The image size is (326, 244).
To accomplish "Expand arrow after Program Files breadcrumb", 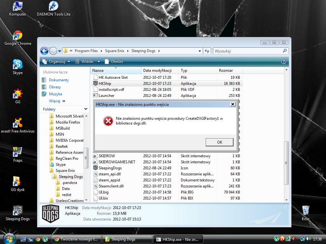I will click(102, 51).
